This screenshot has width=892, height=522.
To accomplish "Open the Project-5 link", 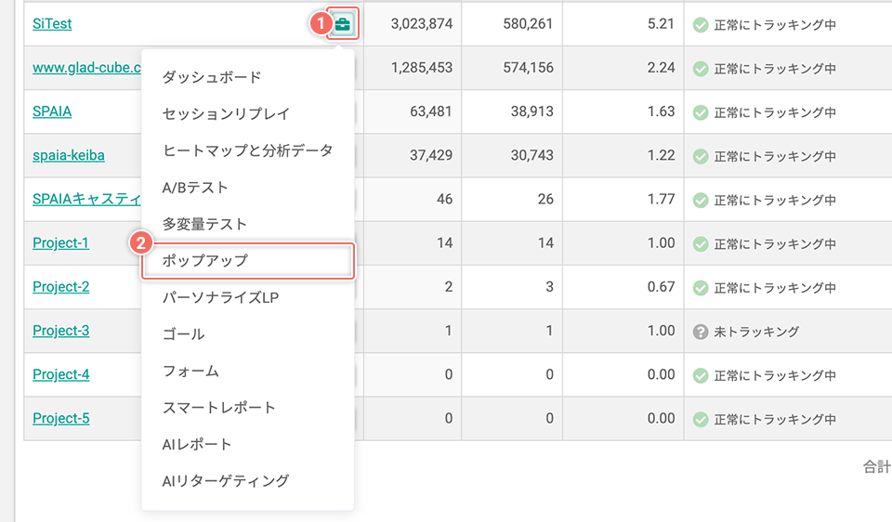I will tap(61, 418).
